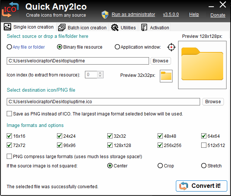Click the Convert it! button

pos(202,186)
